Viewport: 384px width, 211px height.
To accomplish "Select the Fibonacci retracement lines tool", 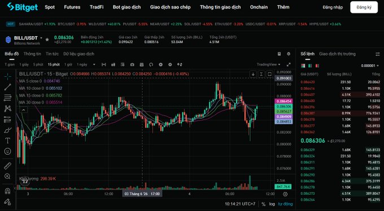I will (x=7, y=98).
